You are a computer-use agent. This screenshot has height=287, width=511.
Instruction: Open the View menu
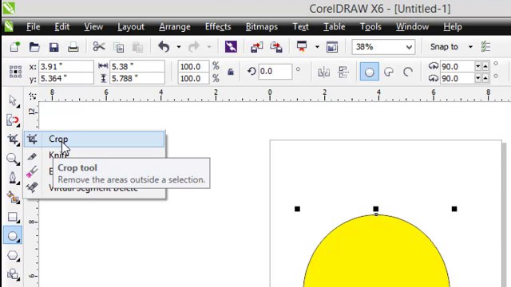point(93,26)
